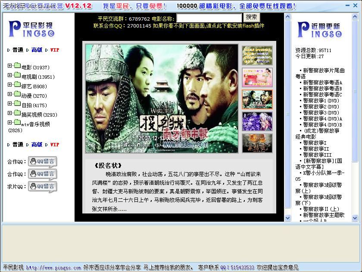Open 警察故事2 (DVD) link
This screenshot has height=272, width=362.
coord(321,107)
